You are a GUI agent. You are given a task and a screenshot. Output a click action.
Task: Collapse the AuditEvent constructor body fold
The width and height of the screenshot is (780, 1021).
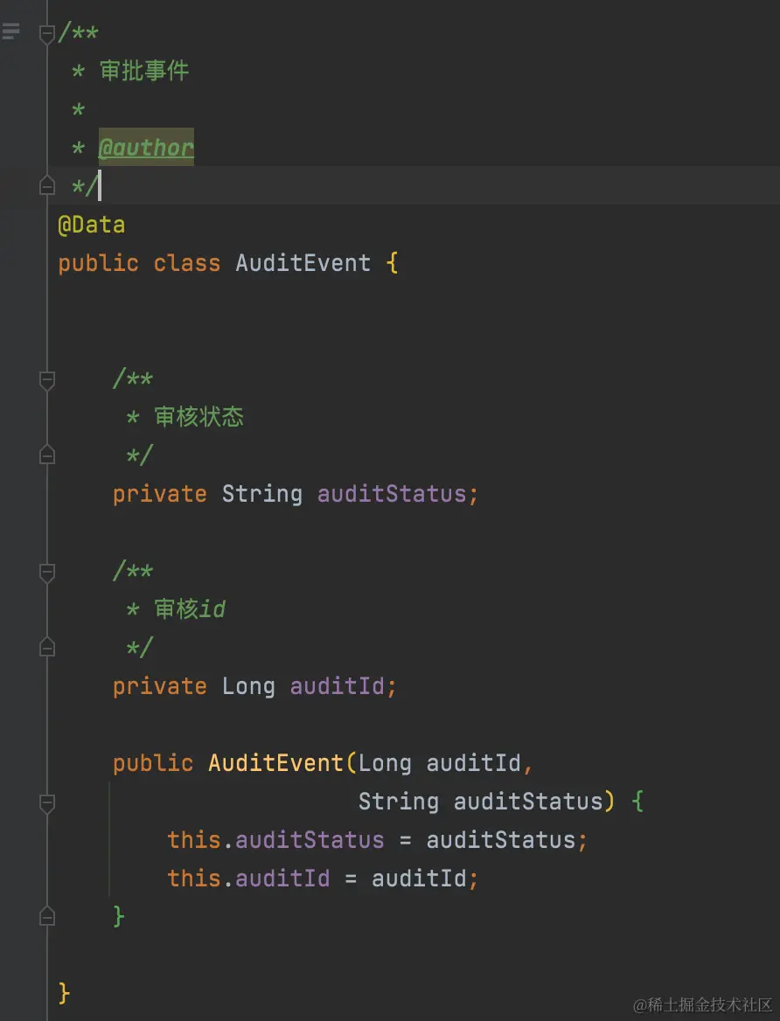tap(47, 803)
